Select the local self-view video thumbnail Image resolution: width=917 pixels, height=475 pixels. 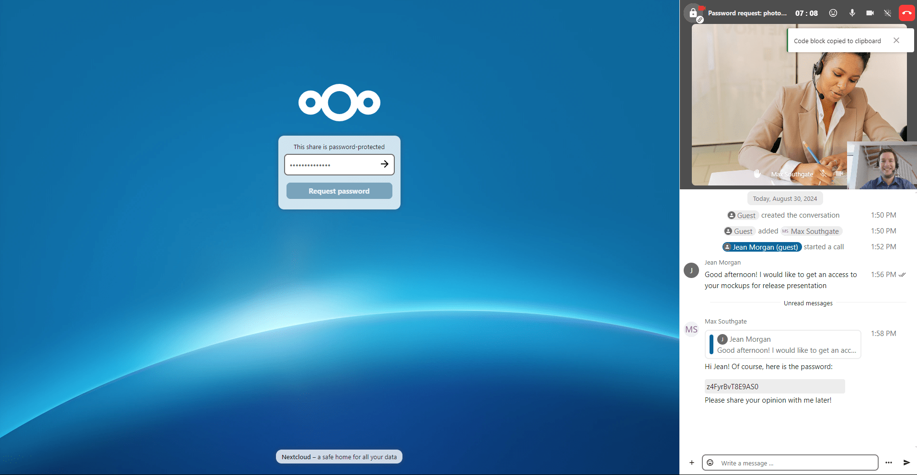pyautogui.click(x=882, y=165)
